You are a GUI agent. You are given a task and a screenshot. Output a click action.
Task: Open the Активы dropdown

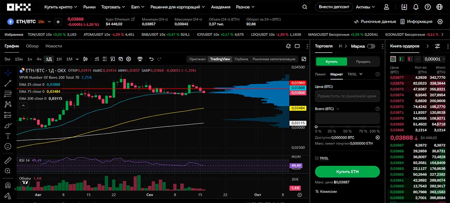click(x=365, y=7)
